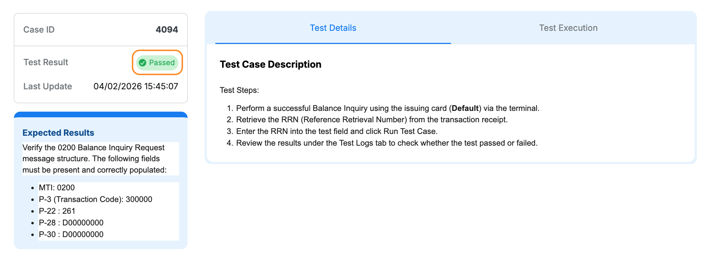The image size is (705, 258).
Task: Click the Test Result row label
Action: [45, 62]
